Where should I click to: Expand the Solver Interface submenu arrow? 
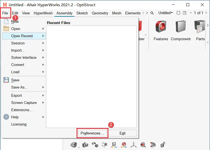click(x=43, y=58)
